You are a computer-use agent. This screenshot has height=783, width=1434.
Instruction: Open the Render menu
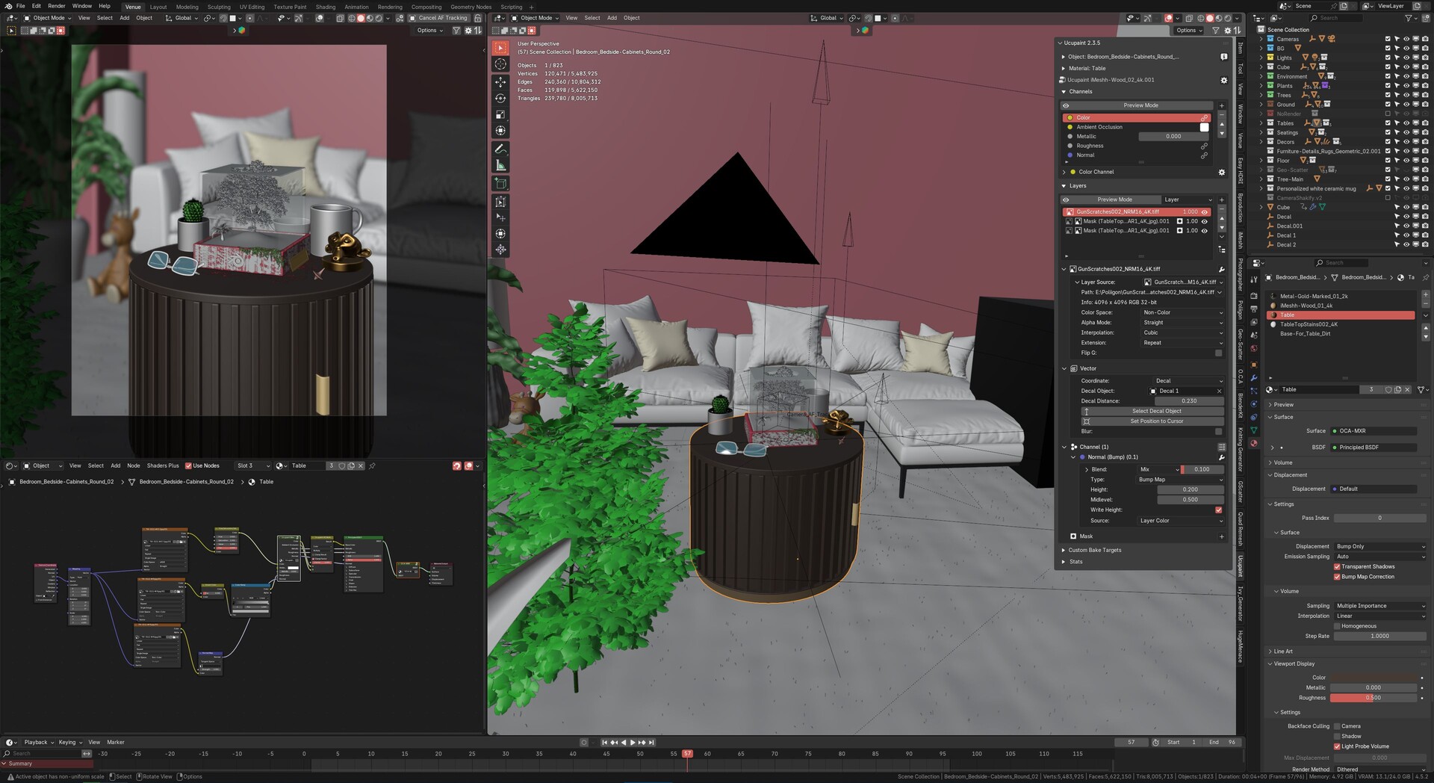click(x=57, y=6)
